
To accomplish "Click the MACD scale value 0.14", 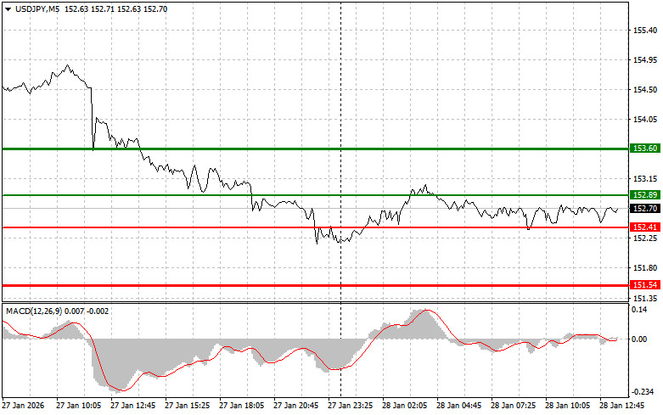I will click(x=640, y=310).
